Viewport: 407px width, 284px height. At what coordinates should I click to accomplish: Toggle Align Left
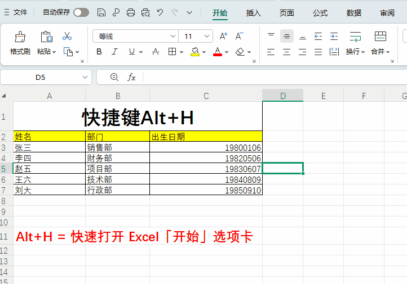(x=271, y=52)
